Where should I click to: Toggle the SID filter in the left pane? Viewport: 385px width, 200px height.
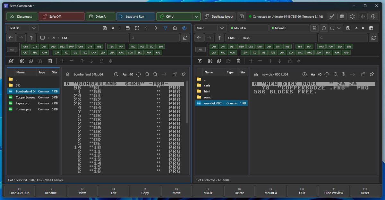(x=152, y=47)
